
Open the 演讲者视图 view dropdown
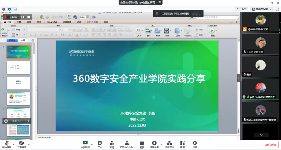261,9
